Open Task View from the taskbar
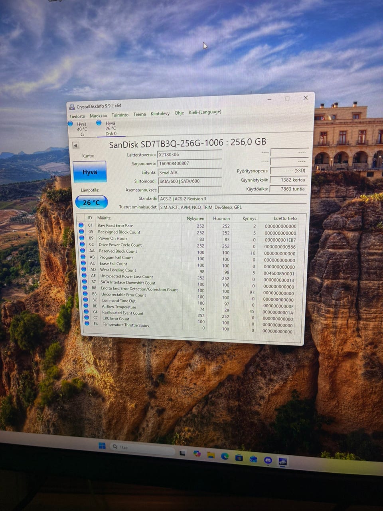The height and width of the screenshot is (511, 383). (183, 452)
